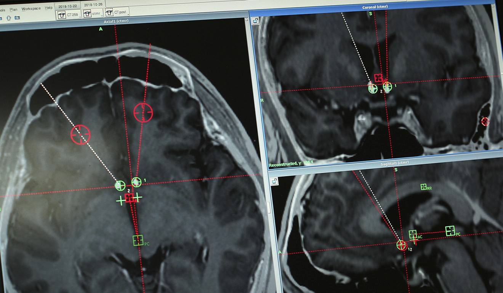Select target marker 2 in Axial view

(120, 186)
